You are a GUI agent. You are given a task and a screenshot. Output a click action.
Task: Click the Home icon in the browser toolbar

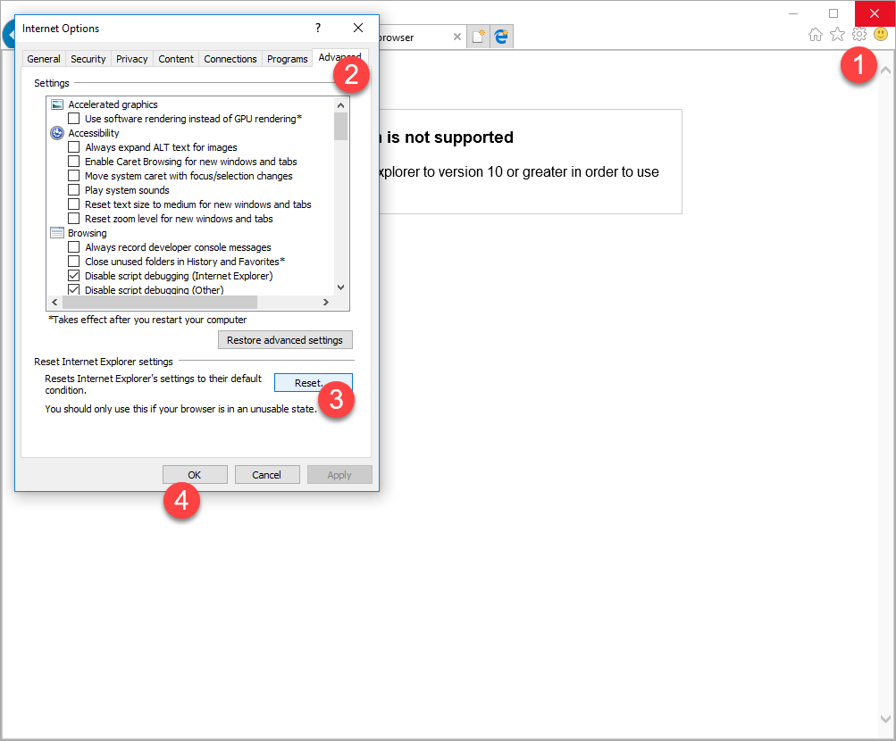pyautogui.click(x=815, y=34)
